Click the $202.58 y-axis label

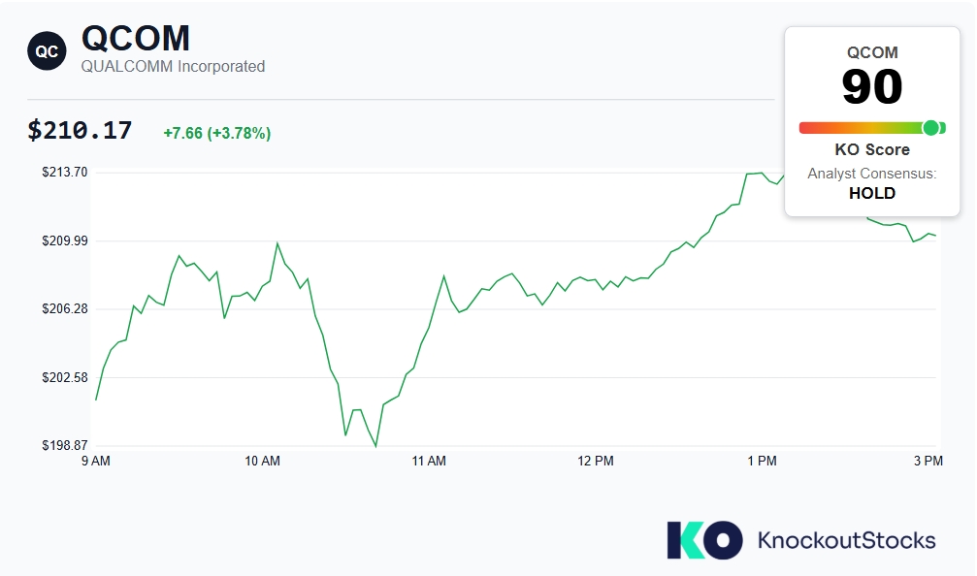click(x=65, y=377)
